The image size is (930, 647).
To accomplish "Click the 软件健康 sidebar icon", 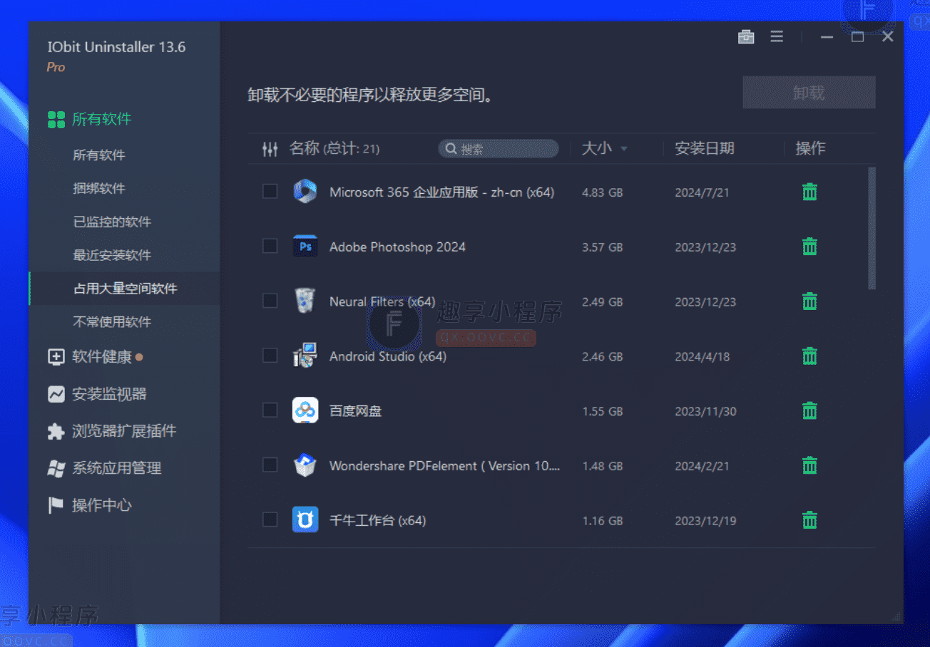I will [x=56, y=357].
